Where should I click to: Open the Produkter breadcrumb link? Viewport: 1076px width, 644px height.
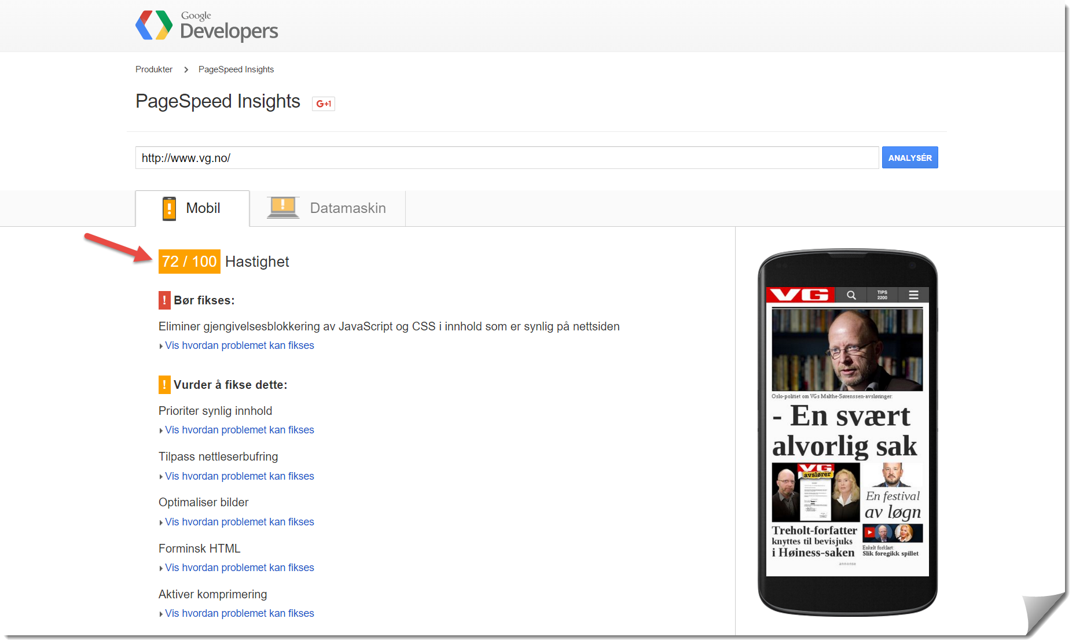[x=154, y=69]
